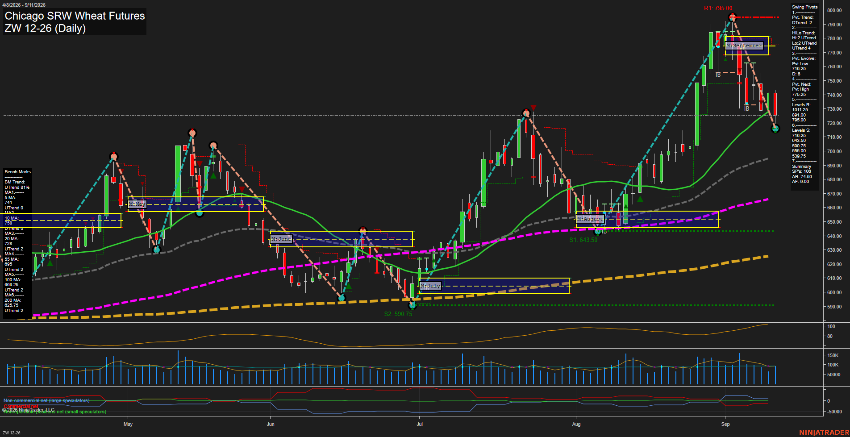
Task: Click the M:September monthly range label
Action: coord(744,46)
